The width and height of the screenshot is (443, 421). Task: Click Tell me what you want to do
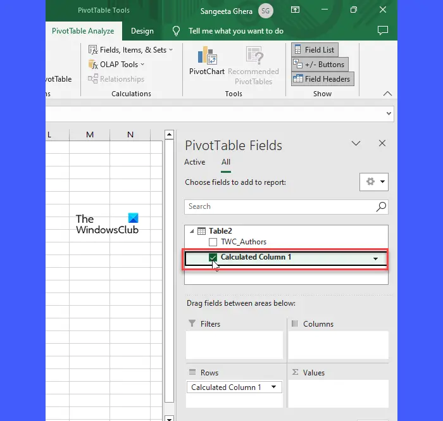click(x=236, y=31)
